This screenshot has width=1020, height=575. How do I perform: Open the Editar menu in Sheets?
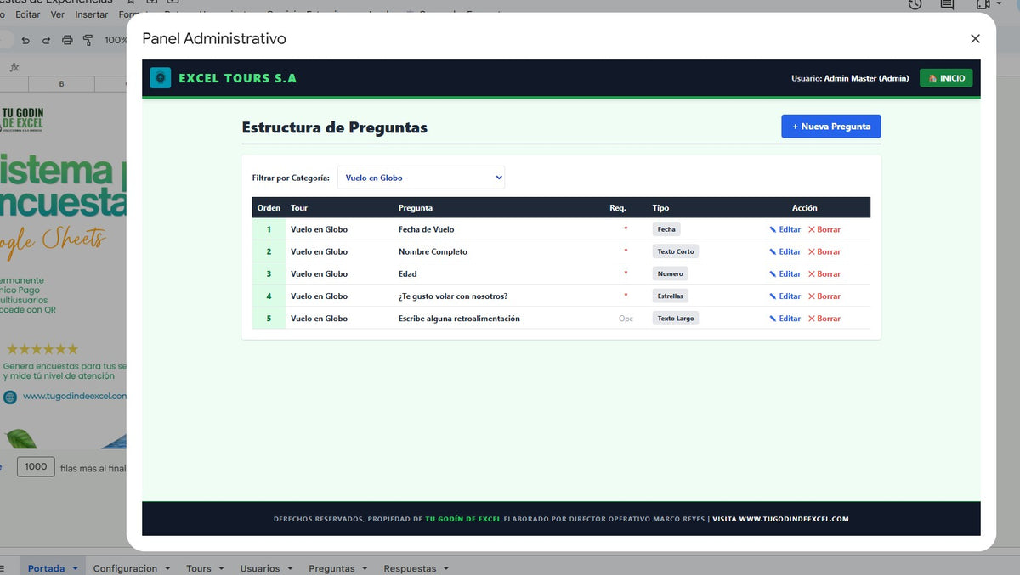tap(28, 14)
